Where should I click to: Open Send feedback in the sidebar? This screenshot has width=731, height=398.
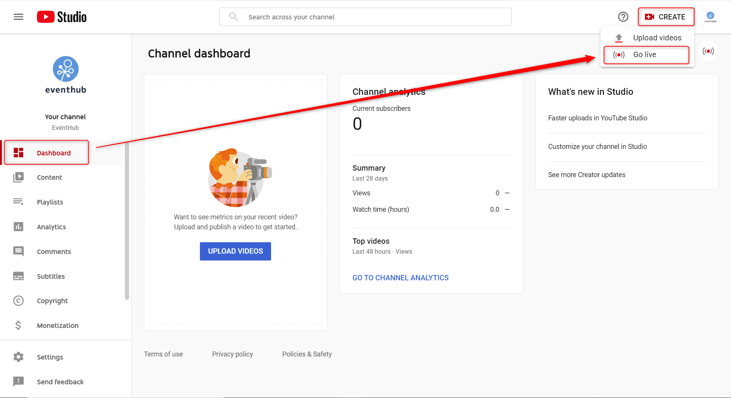(x=65, y=382)
